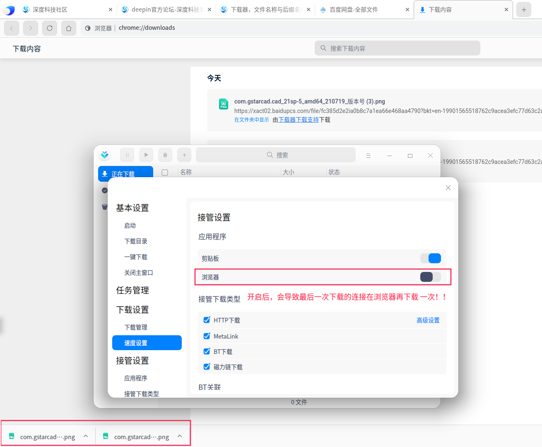Sort by the 大小 column header
The width and height of the screenshot is (542, 447).
pyautogui.click(x=289, y=172)
